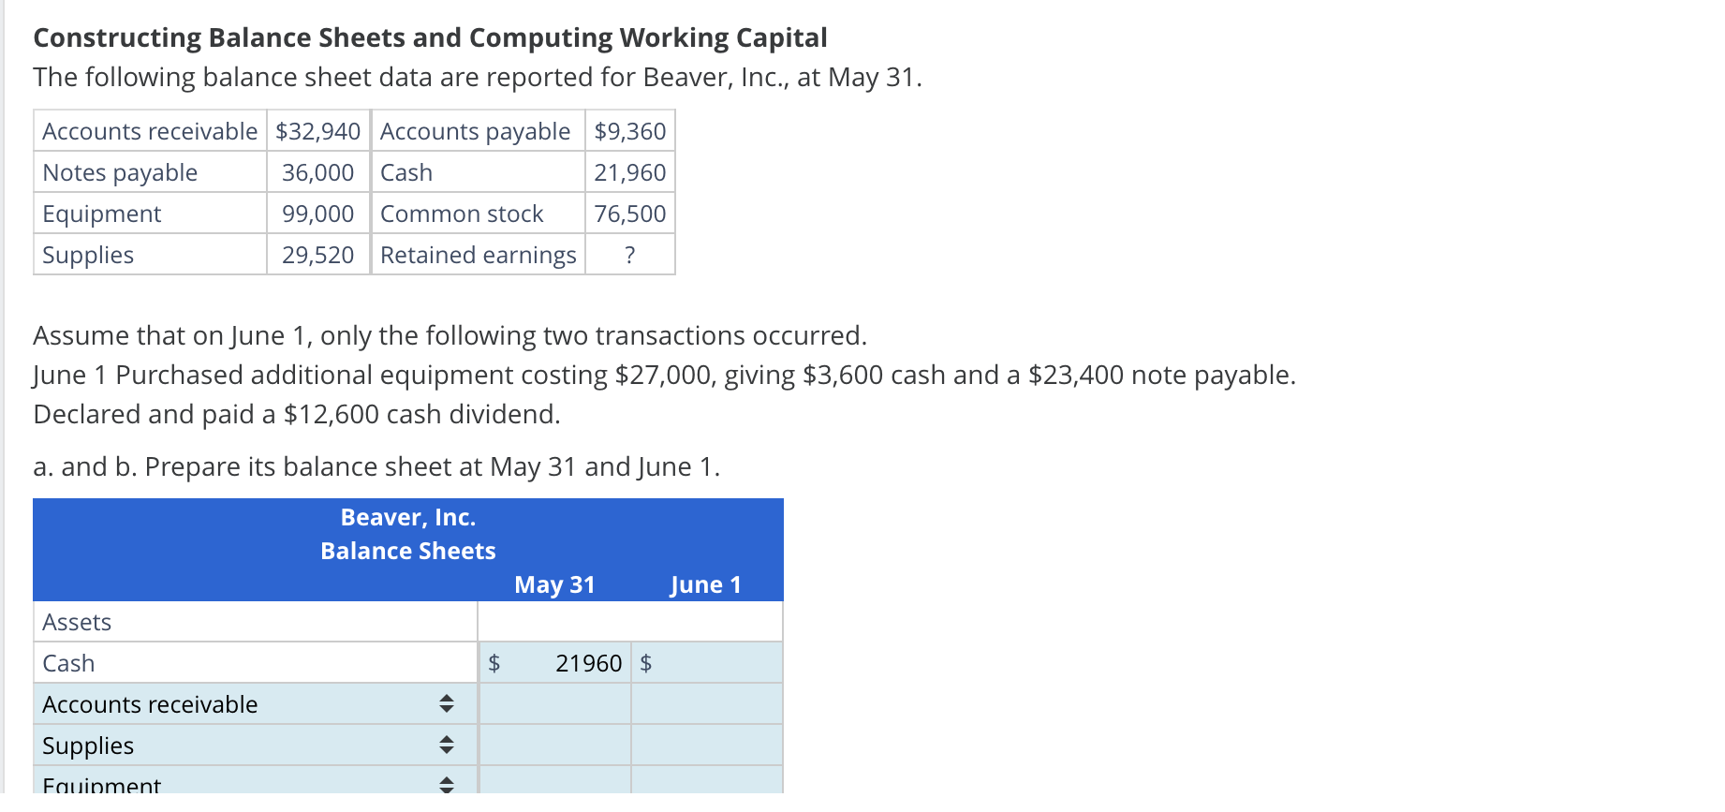Viewport: 1725px width, 812px height.
Task: Click the dollar sign icon beside 21960
Action: pos(494,662)
